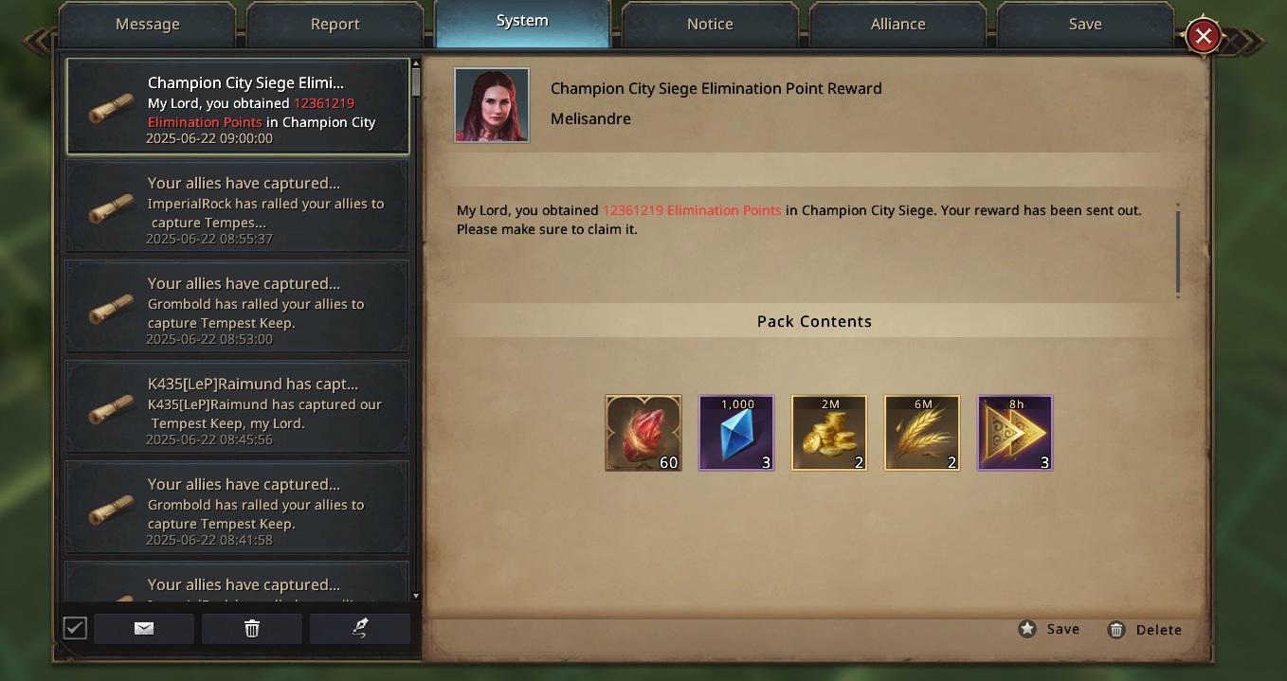Image resolution: width=1287 pixels, height=681 pixels.
Task: Mark all mails read envelope icon
Action: click(144, 628)
